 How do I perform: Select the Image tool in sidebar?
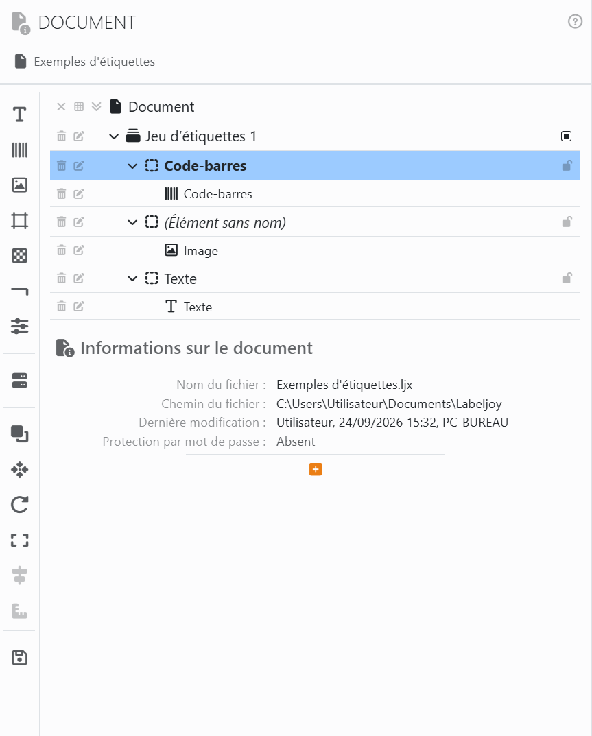(19, 185)
